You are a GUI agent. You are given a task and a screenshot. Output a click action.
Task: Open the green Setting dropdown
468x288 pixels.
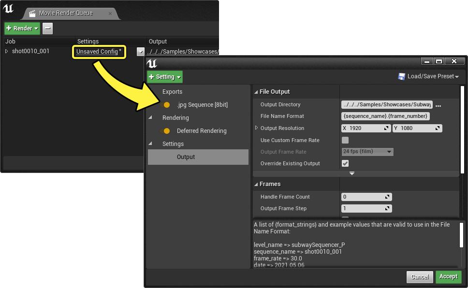[x=165, y=77]
